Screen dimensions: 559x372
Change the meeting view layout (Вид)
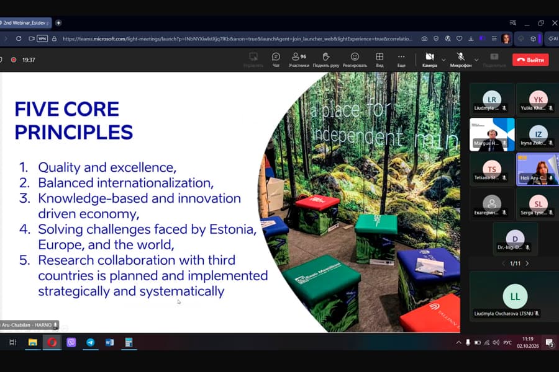379,60
